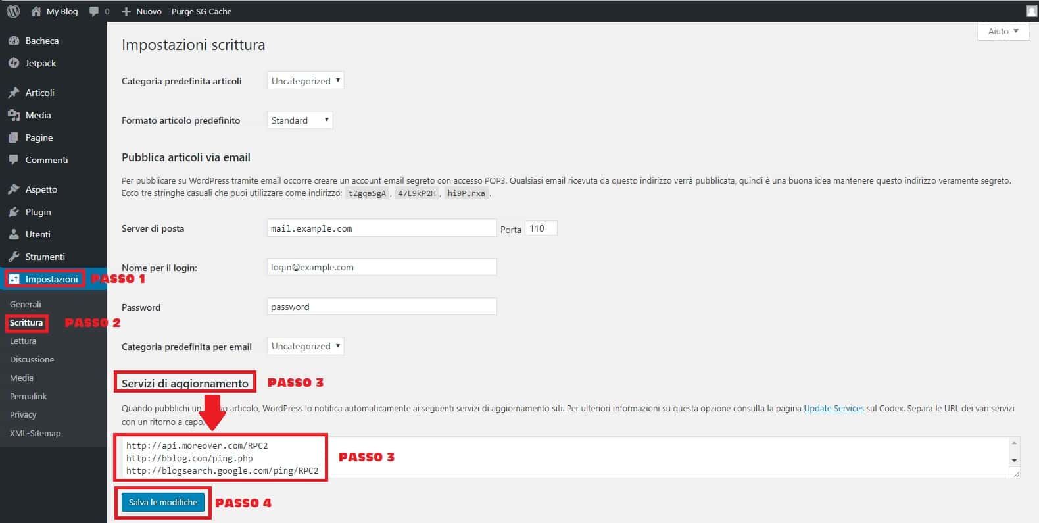
Task: Click the Salva le modifiche button
Action: (x=163, y=502)
